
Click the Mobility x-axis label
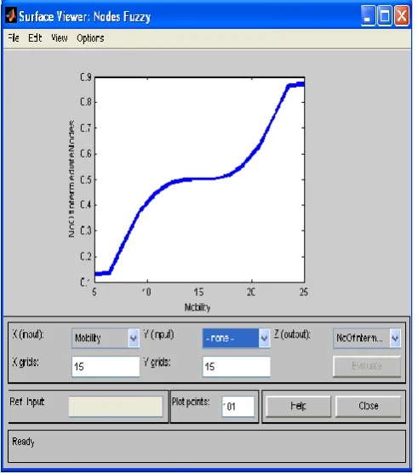(x=198, y=307)
